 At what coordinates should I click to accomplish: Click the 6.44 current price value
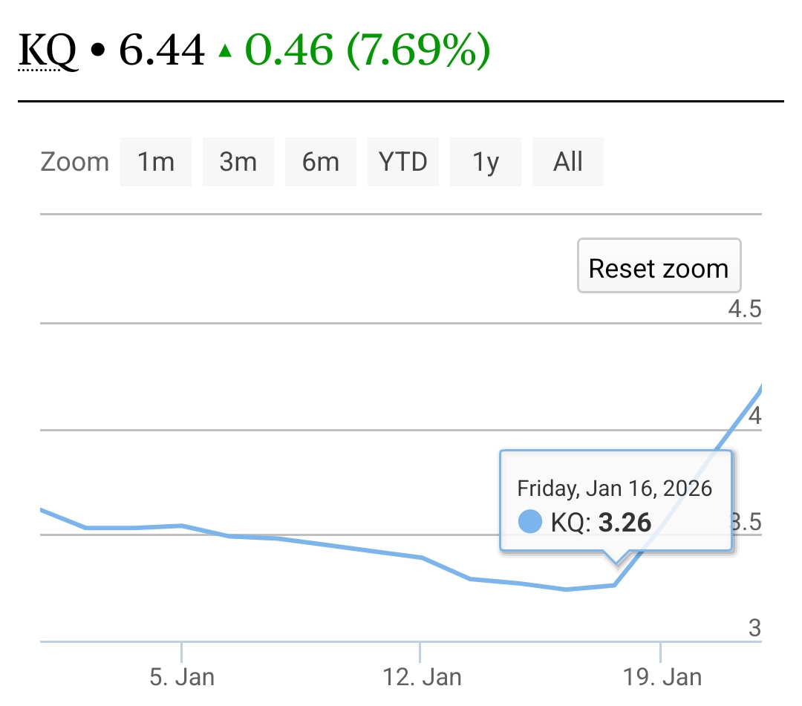[162, 51]
